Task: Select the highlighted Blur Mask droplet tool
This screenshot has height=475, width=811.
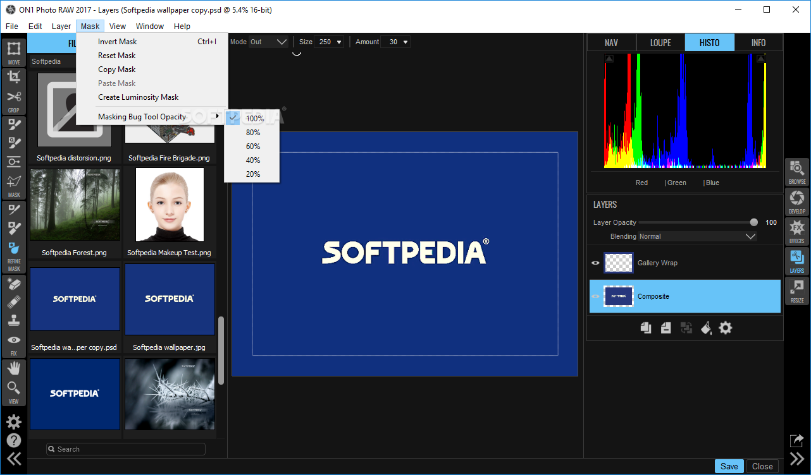Action: (x=14, y=248)
